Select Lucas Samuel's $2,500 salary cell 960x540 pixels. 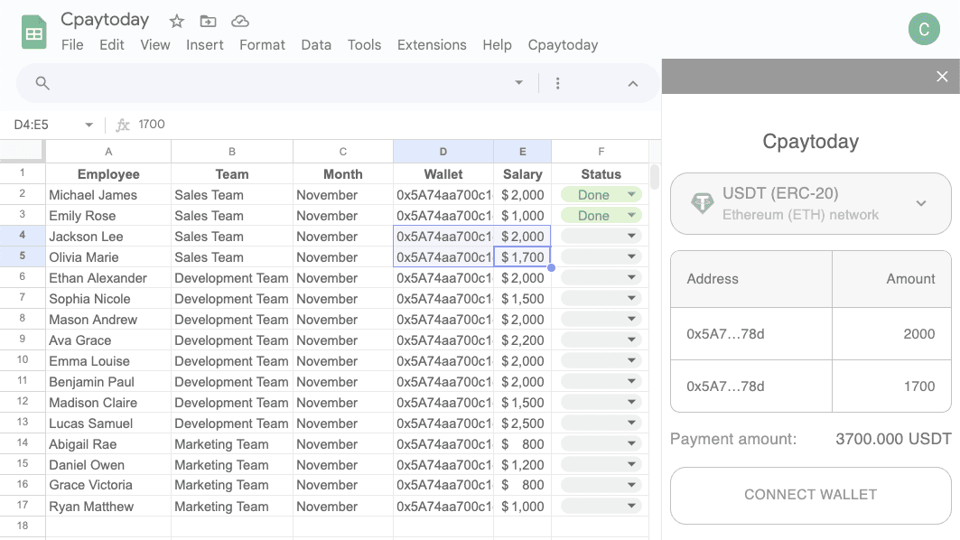tap(522, 424)
